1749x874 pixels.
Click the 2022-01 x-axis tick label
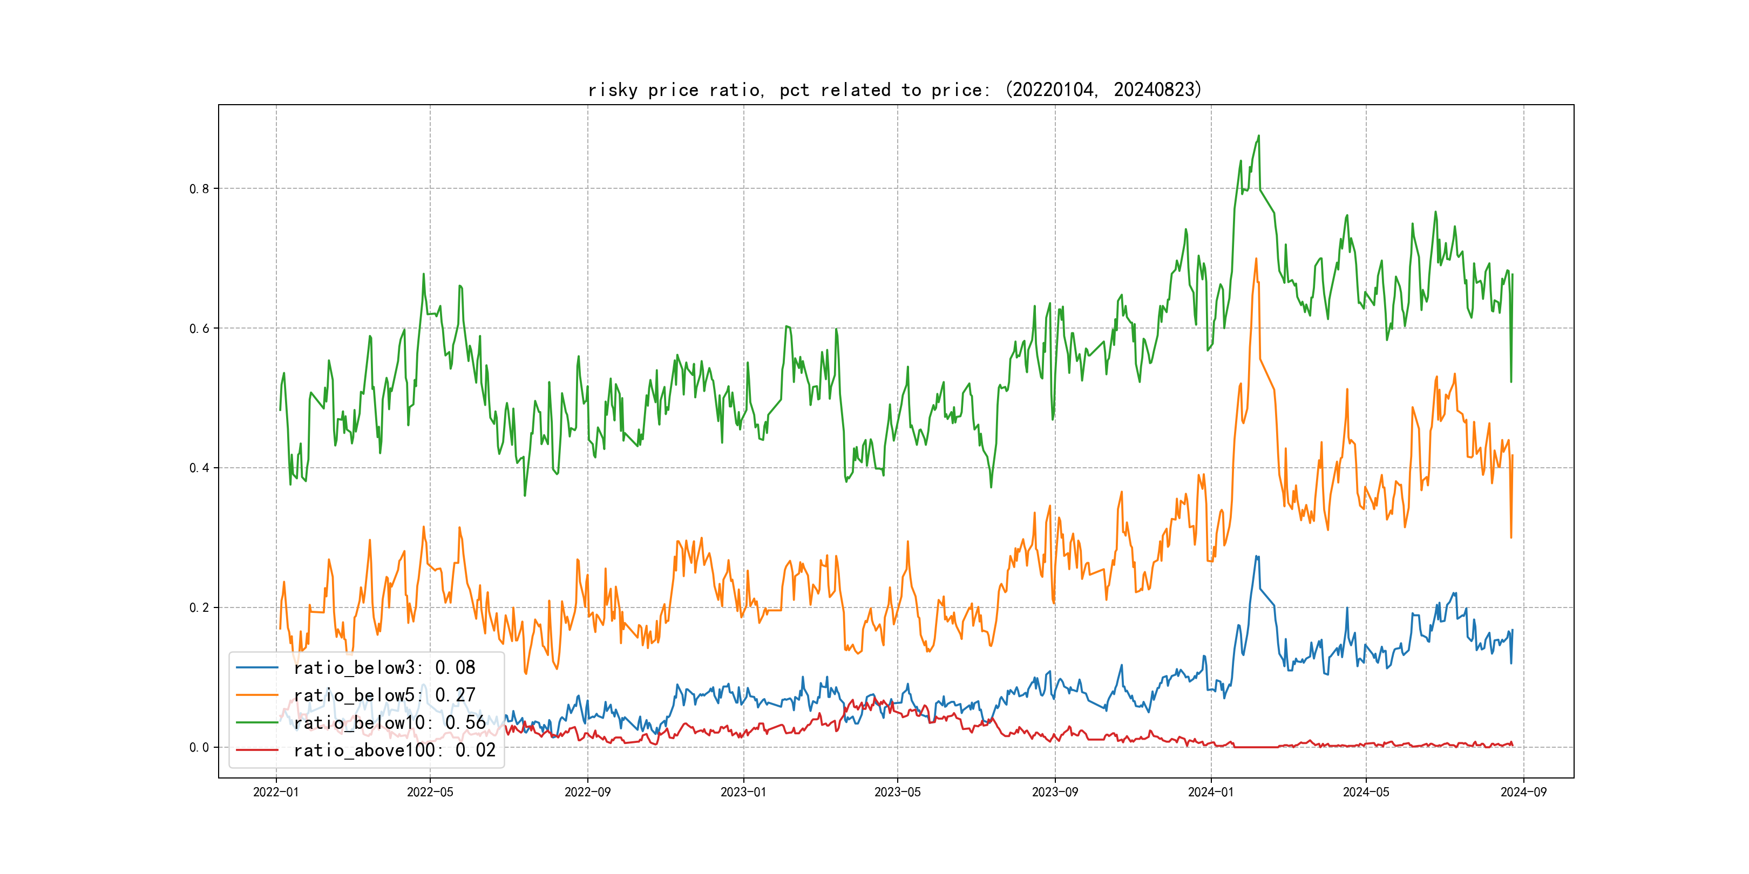point(276,792)
